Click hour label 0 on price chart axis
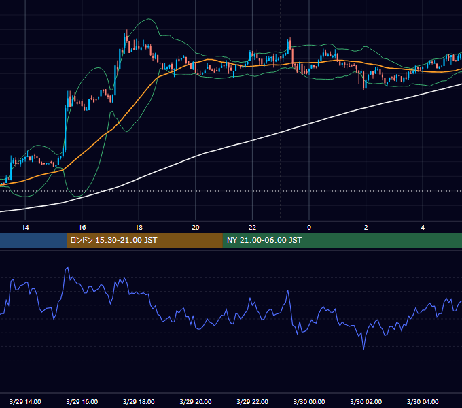The image size is (462, 408). (309, 228)
